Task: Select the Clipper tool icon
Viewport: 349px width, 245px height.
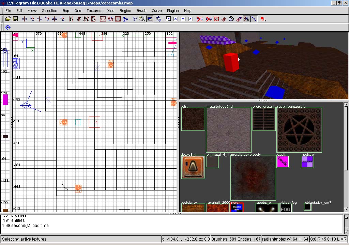Action: point(125,19)
